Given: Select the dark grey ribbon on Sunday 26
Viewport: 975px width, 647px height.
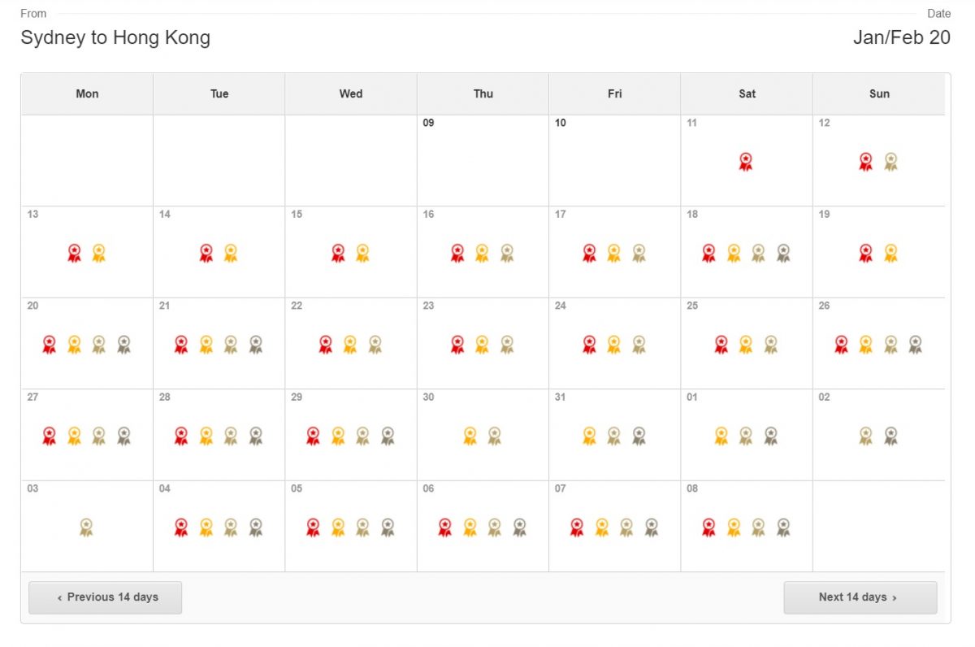Looking at the screenshot, I should coord(916,345).
